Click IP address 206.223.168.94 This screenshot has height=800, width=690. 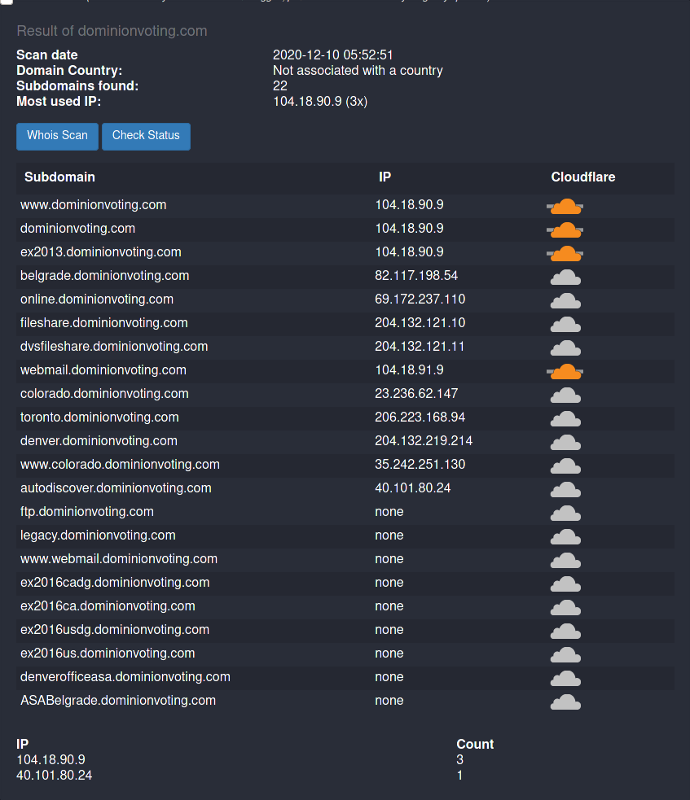click(420, 417)
